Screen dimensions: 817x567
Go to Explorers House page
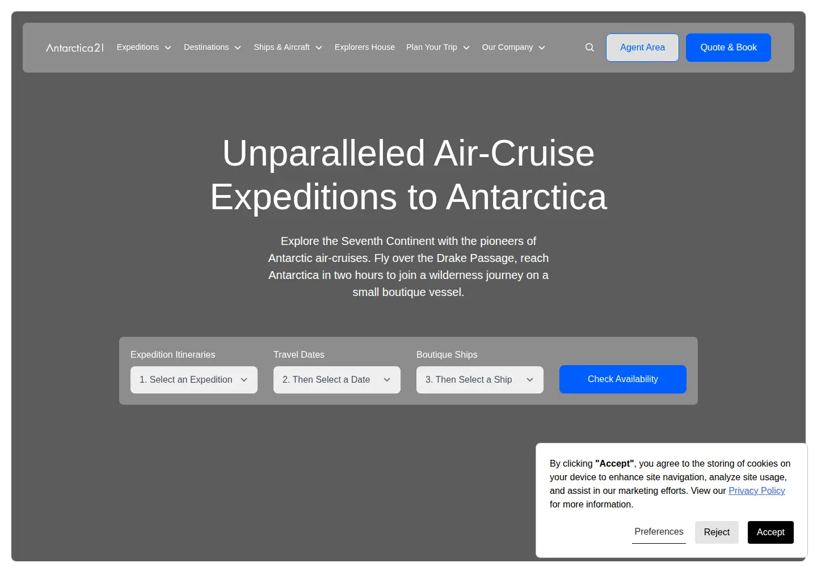[365, 47]
